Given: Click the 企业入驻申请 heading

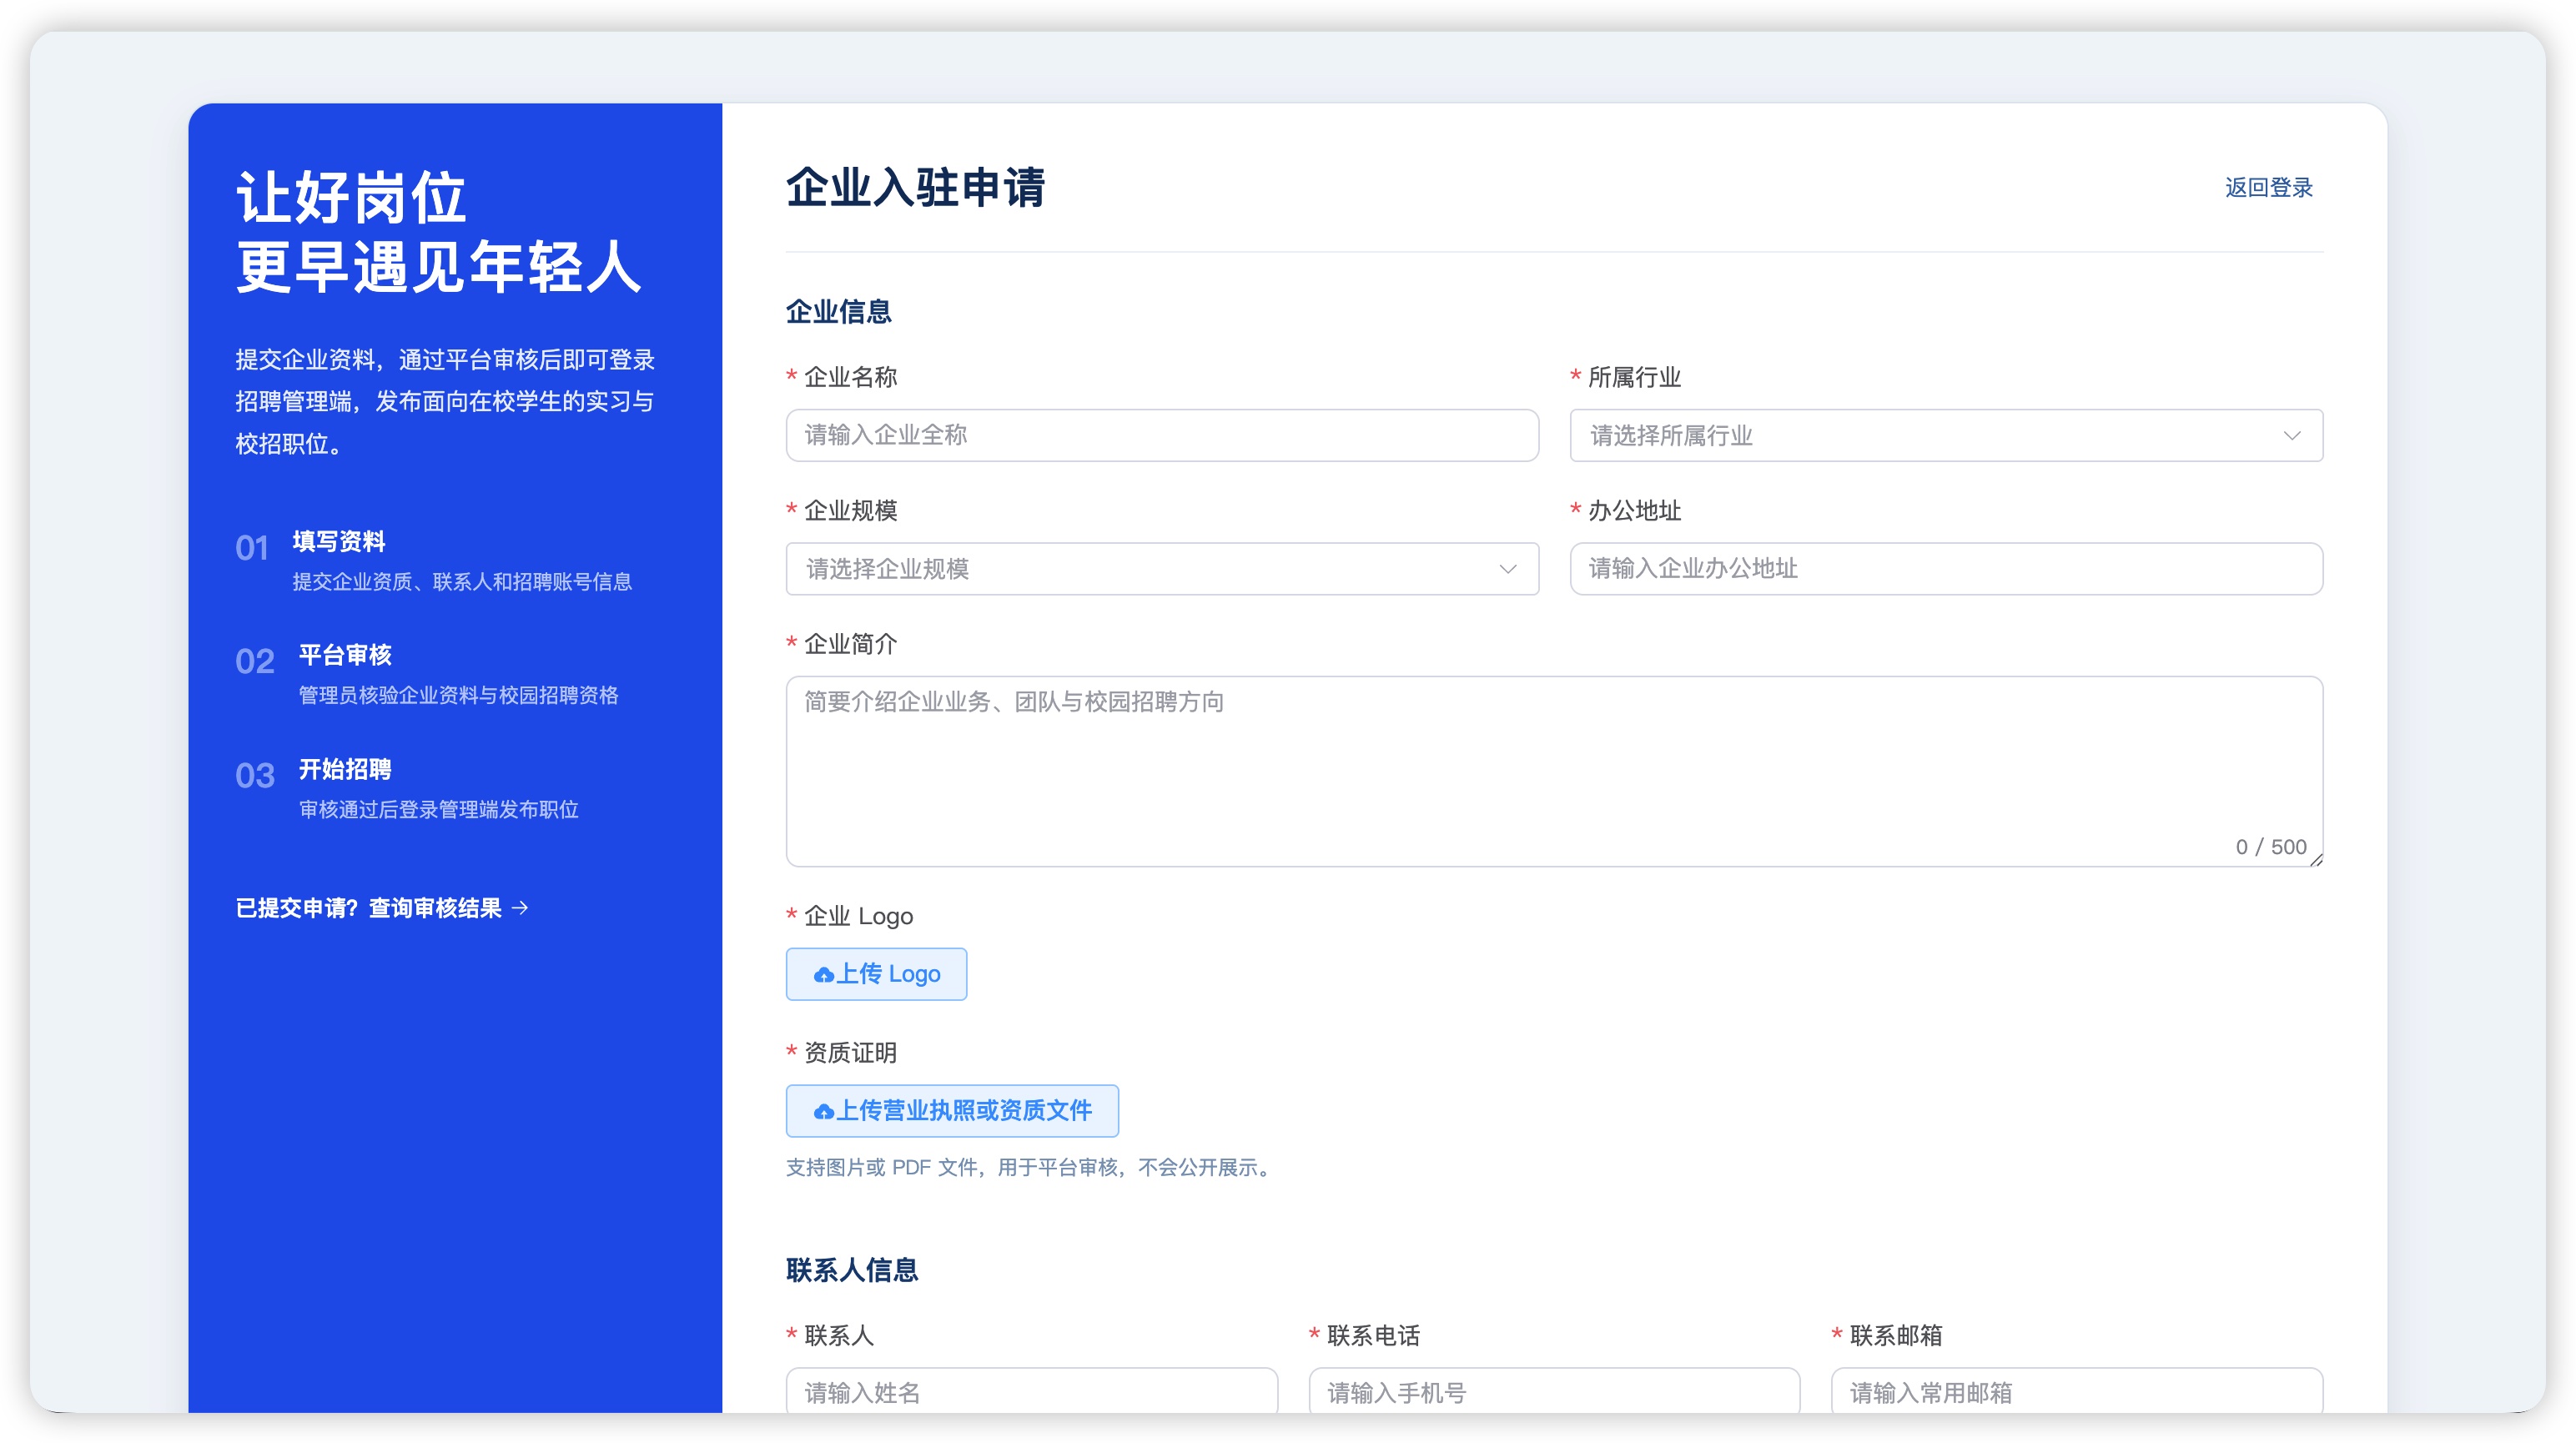Looking at the screenshot, I should [915, 188].
